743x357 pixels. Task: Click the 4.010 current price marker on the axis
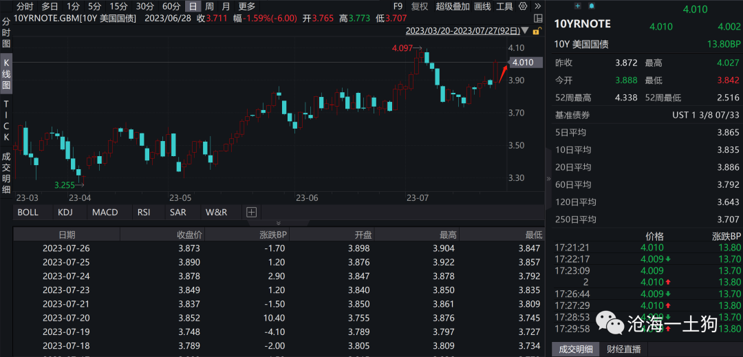click(522, 63)
